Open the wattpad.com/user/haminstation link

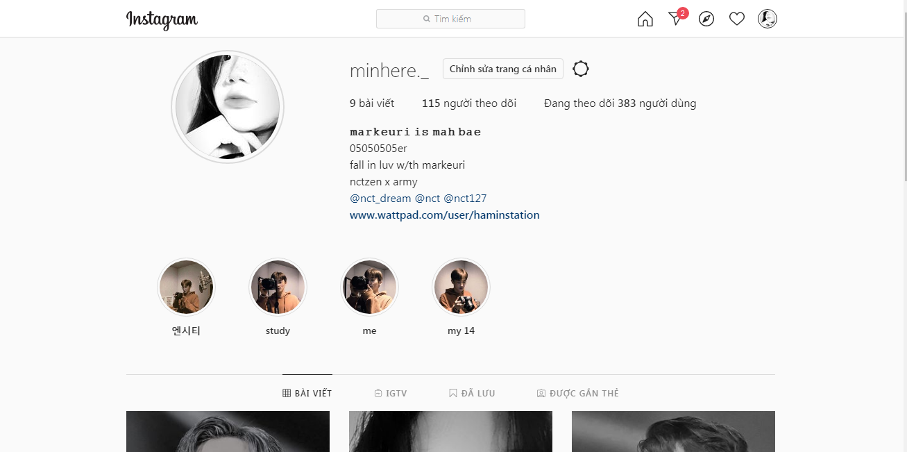[445, 215]
